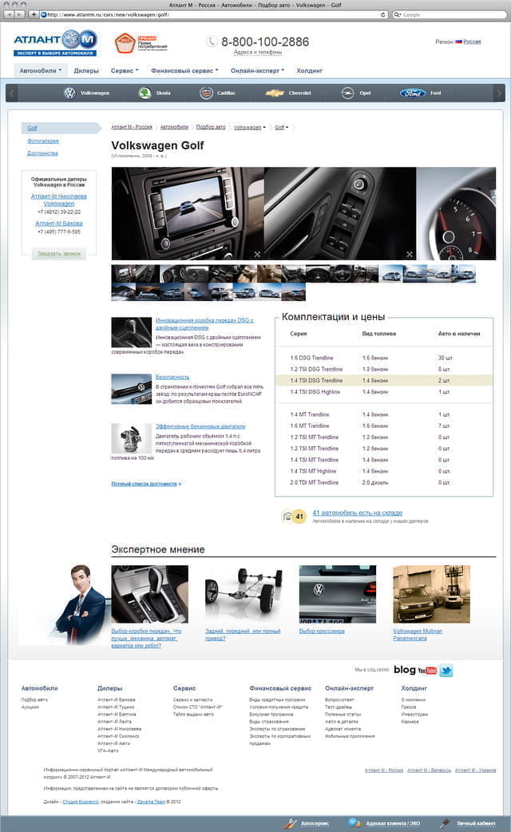Click the Безопасность article link
Image resolution: width=511 pixels, height=832 pixels.
pyautogui.click(x=172, y=377)
